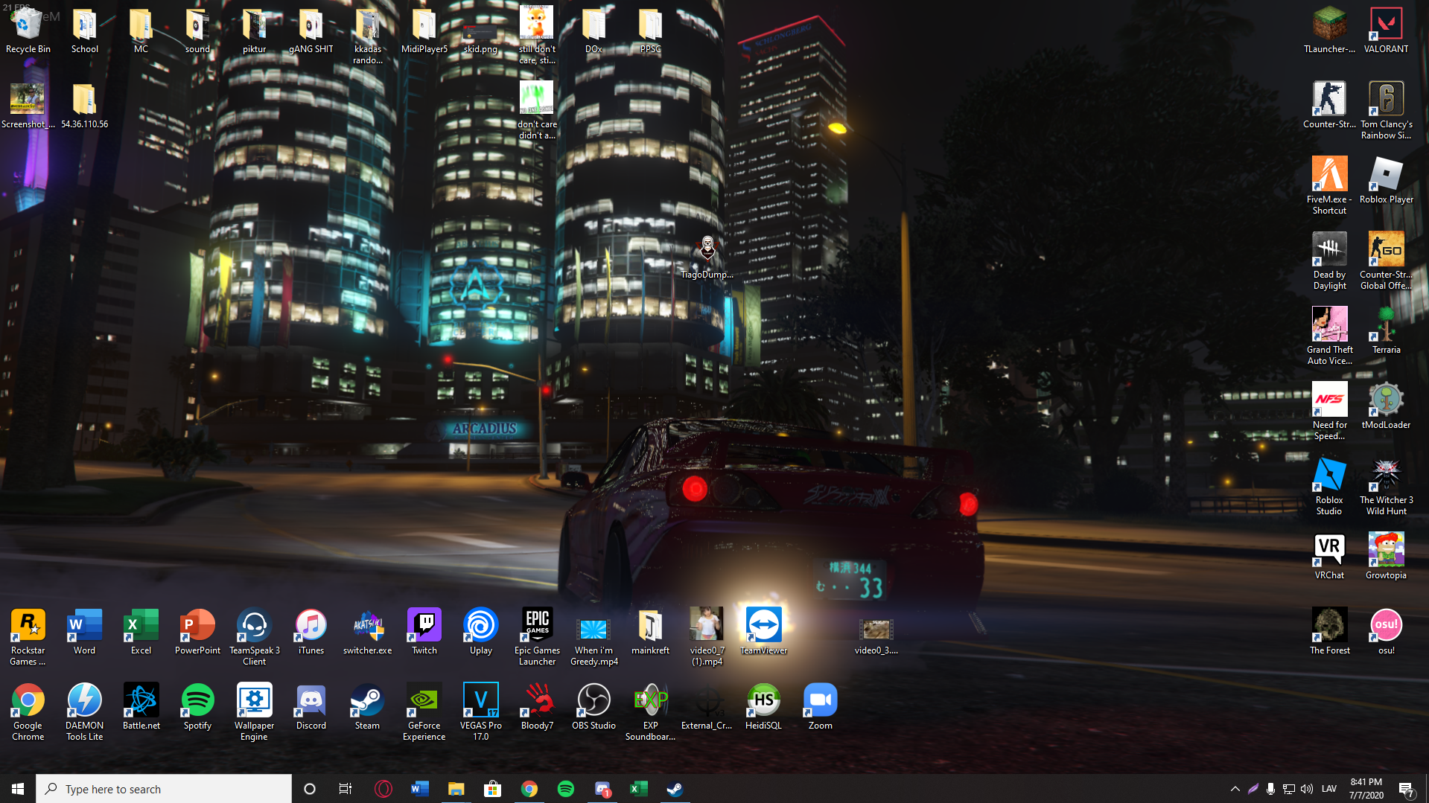This screenshot has width=1429, height=803.
Task: Launch VEGAS Pro 17.0 shortcut
Action: coord(481,712)
